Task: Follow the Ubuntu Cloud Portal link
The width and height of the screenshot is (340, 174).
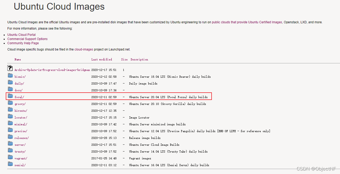Action: [x=21, y=35]
